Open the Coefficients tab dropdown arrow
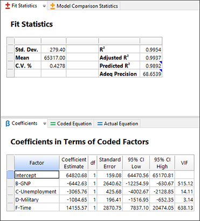Viewport: 200px width, 221px height. (x=45, y=124)
